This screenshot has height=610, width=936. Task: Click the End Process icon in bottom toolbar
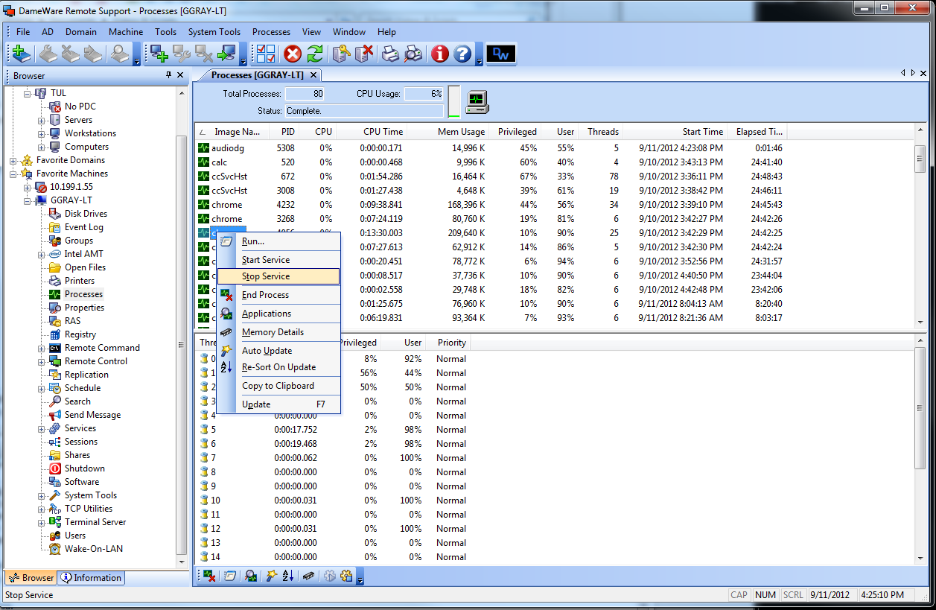209,576
